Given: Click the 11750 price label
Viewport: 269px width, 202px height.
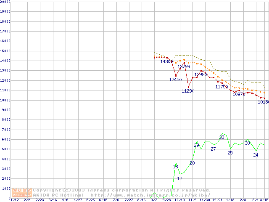Looking at the screenshot, I should click(222, 87).
